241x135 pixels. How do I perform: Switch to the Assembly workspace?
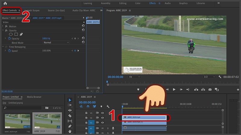tap(106, 3)
